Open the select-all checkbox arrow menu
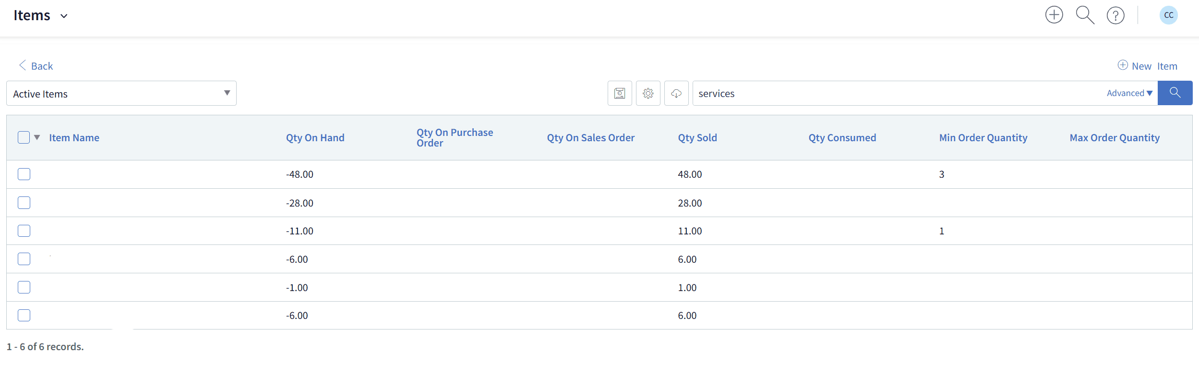The width and height of the screenshot is (1199, 366). tap(37, 137)
